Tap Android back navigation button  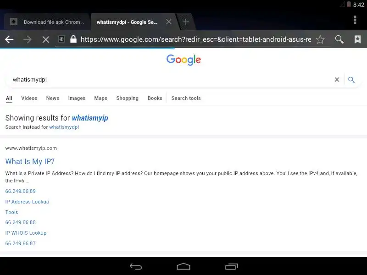coord(136,267)
